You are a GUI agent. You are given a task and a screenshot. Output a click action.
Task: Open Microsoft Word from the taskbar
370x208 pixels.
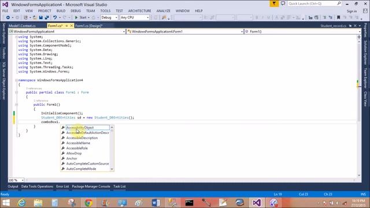coord(156,203)
